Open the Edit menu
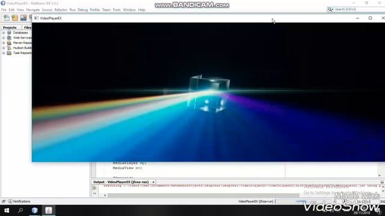Viewport: 385px width, 216px height. coord(11,10)
